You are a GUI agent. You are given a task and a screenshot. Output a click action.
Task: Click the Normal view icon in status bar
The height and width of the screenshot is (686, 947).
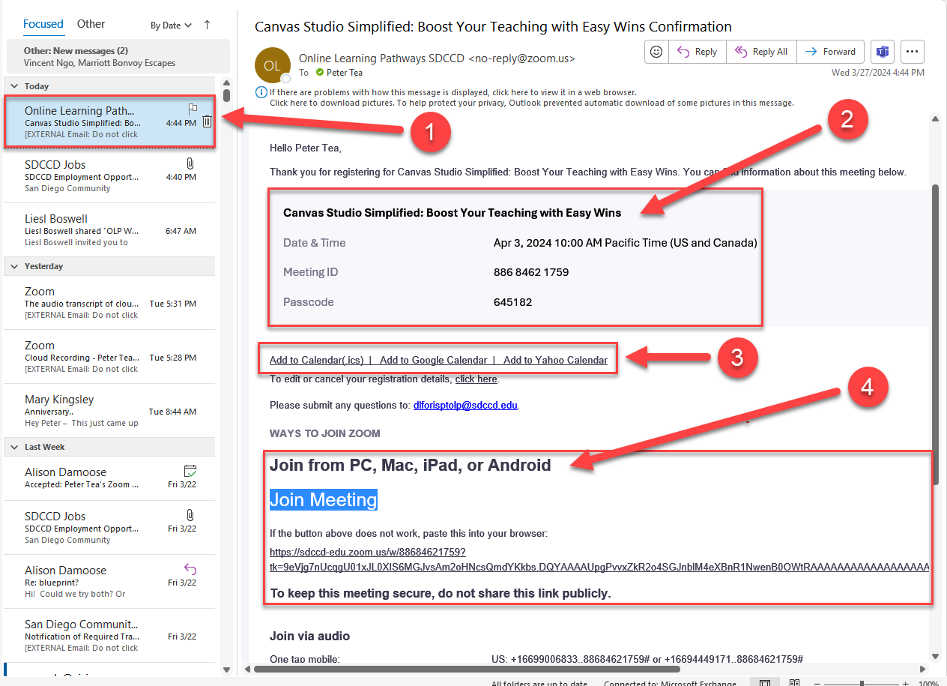tap(764, 683)
